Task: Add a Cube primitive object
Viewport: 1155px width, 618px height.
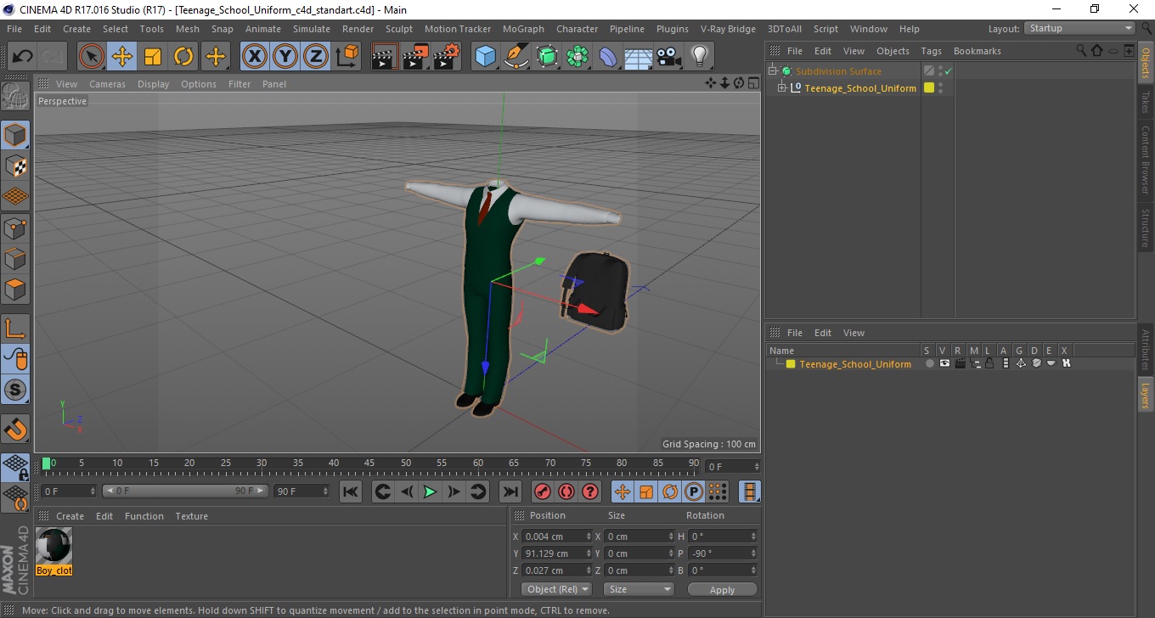Action: point(486,57)
